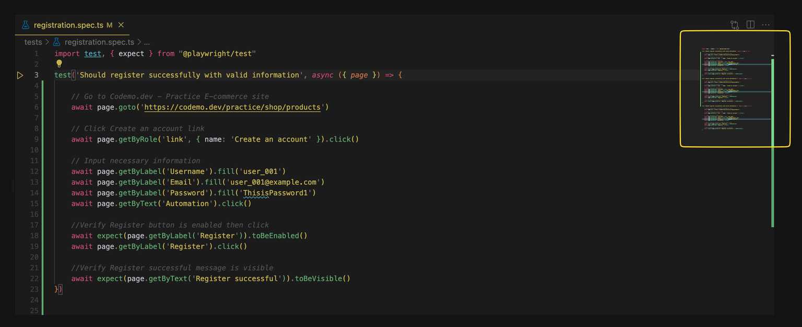Click the 'Verify Register successful message' comment

point(172,268)
